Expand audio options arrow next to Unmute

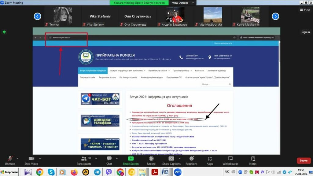pyautogui.click(x=17, y=159)
